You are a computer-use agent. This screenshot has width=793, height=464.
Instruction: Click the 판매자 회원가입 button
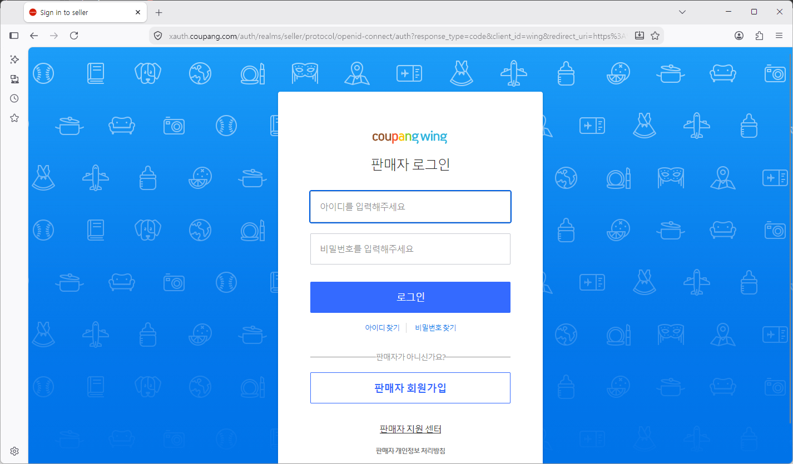[410, 388]
